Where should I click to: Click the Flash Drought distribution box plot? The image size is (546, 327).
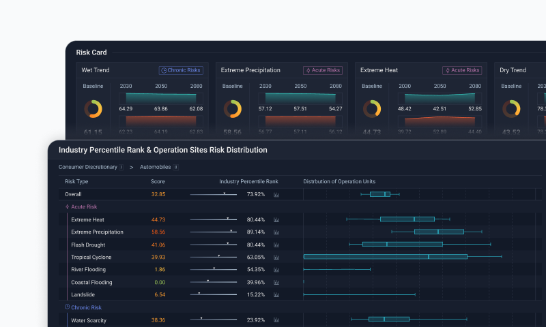coord(420,245)
